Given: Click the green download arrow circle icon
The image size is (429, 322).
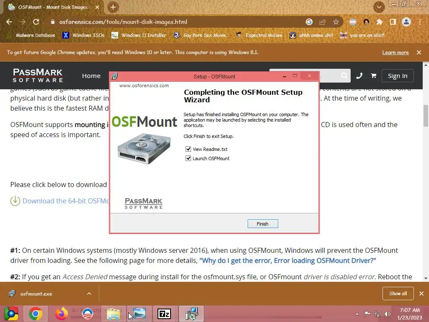Looking at the screenshot, I should 16,201.
